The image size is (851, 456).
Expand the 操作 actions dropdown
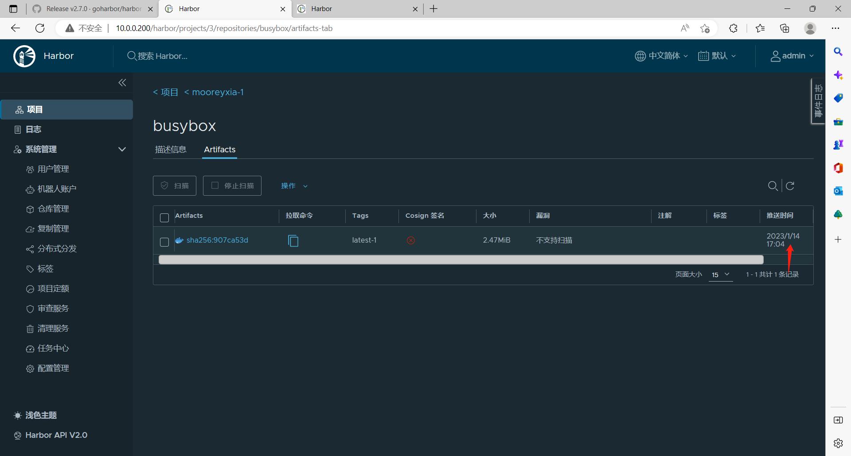click(x=294, y=186)
